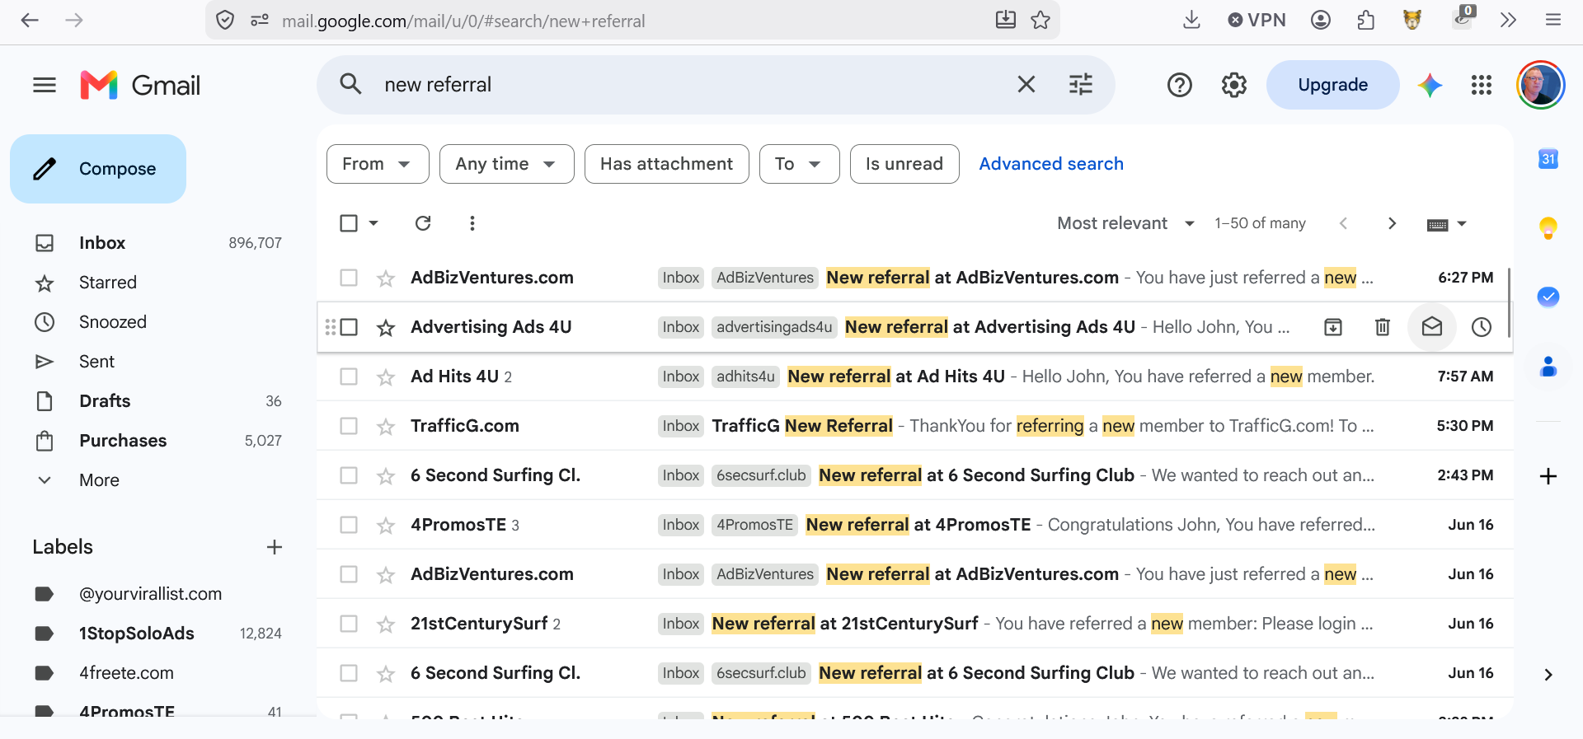The image size is (1583, 739).
Task: Check the 21stCenturySurf email checkbox
Action: tap(349, 624)
